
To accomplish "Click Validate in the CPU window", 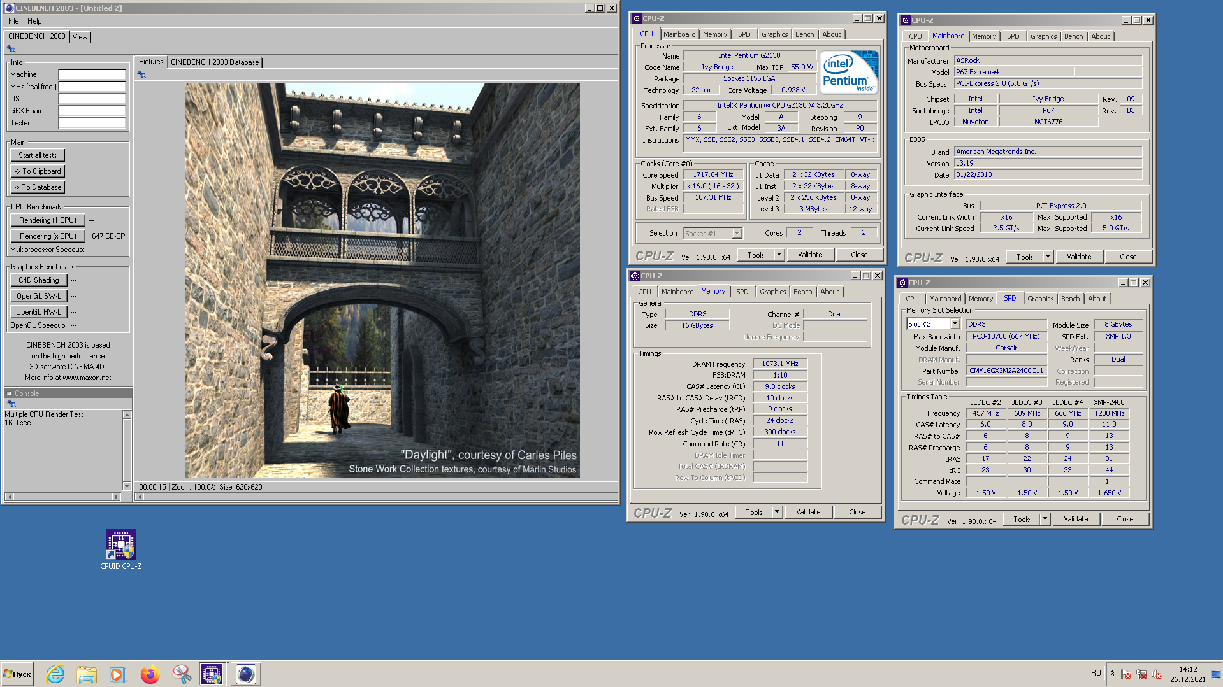I will coord(810,255).
